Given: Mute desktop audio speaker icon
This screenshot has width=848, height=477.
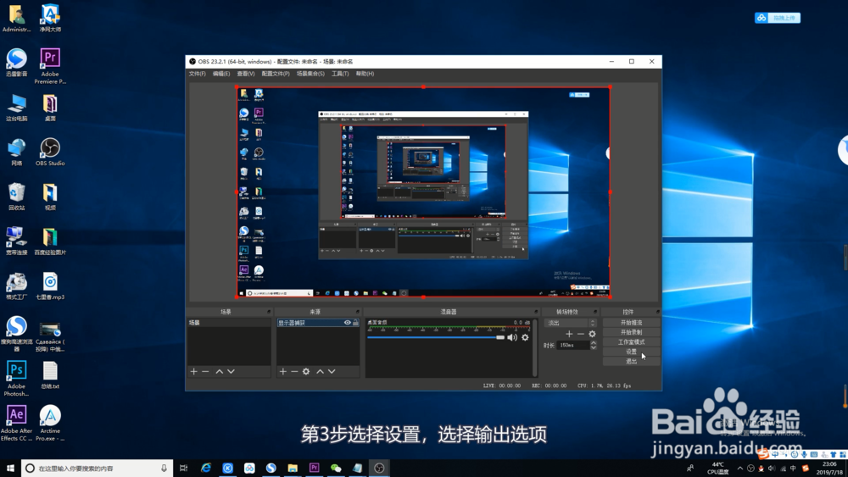Looking at the screenshot, I should pyautogui.click(x=512, y=337).
